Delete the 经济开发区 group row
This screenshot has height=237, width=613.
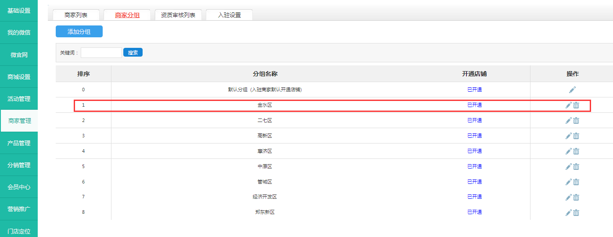[x=576, y=197]
